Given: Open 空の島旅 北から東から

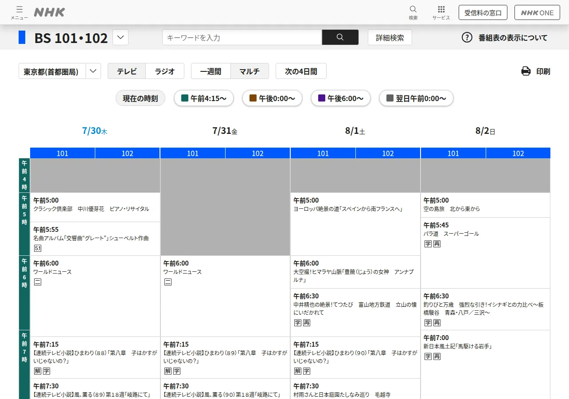Looking at the screenshot, I should [x=452, y=209].
